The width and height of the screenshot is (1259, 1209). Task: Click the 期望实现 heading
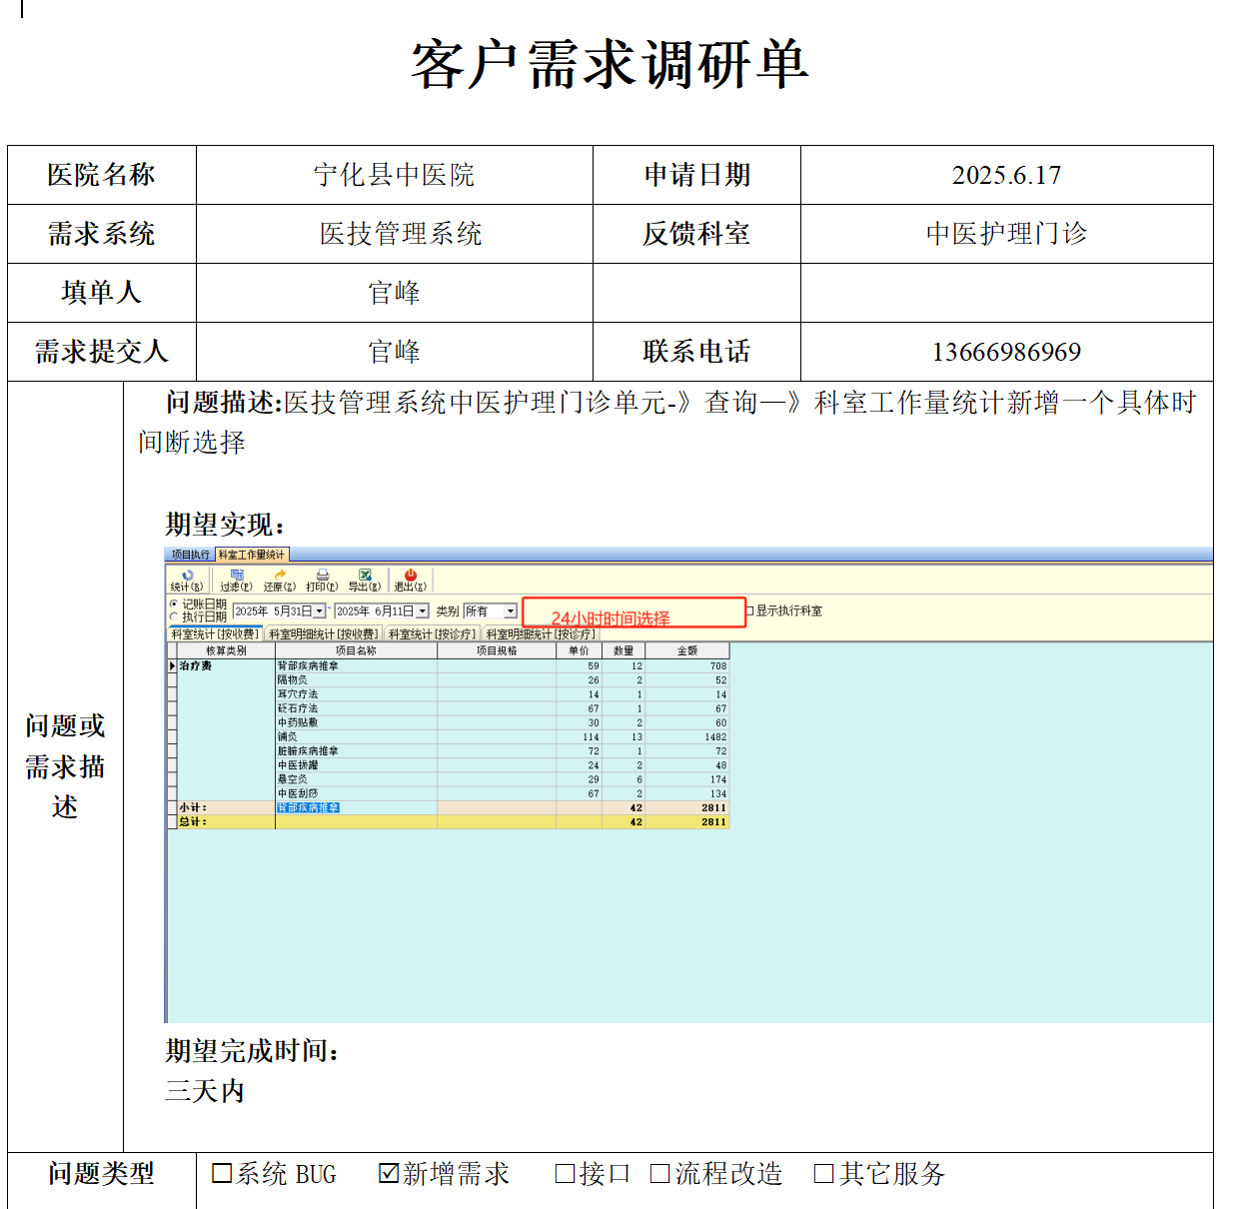point(226,525)
